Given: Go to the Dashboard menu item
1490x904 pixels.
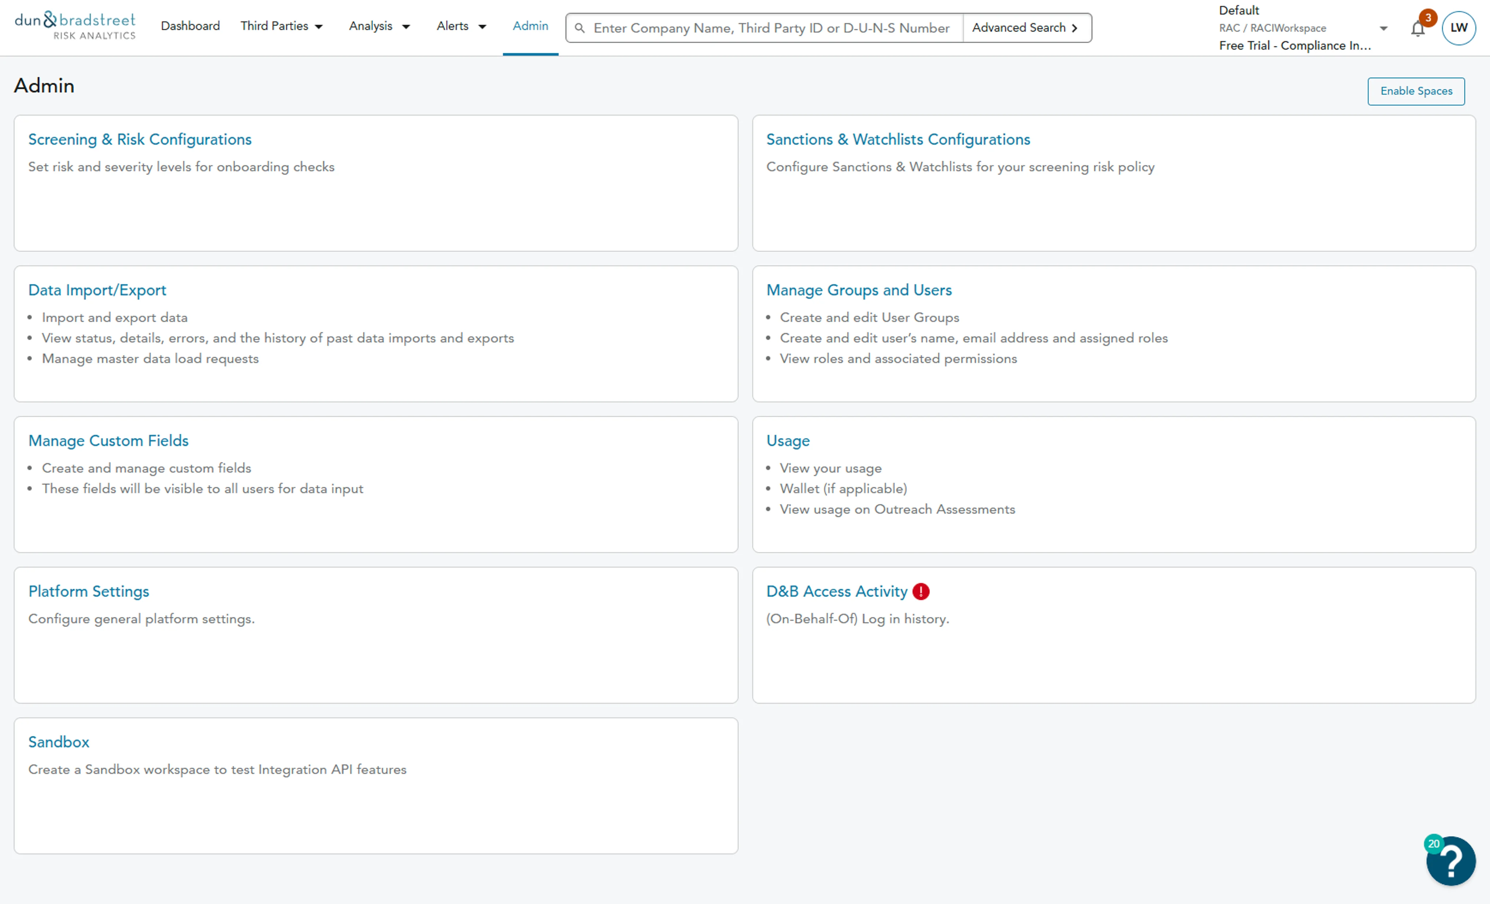Looking at the screenshot, I should 190,26.
